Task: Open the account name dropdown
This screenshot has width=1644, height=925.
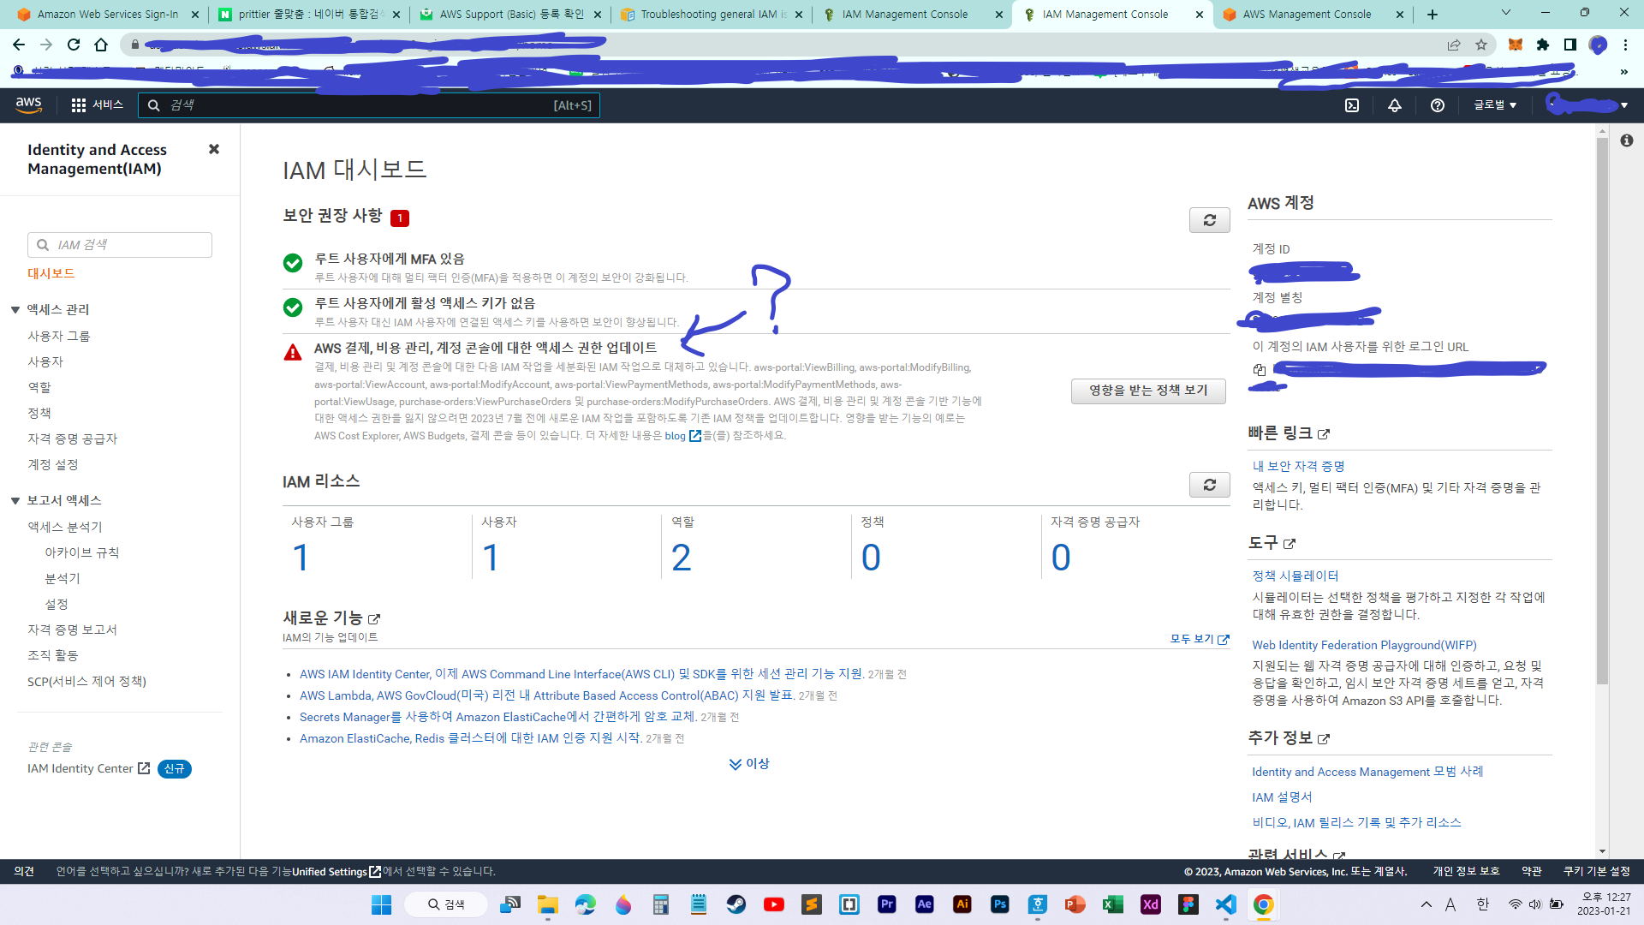Action: tap(1587, 104)
